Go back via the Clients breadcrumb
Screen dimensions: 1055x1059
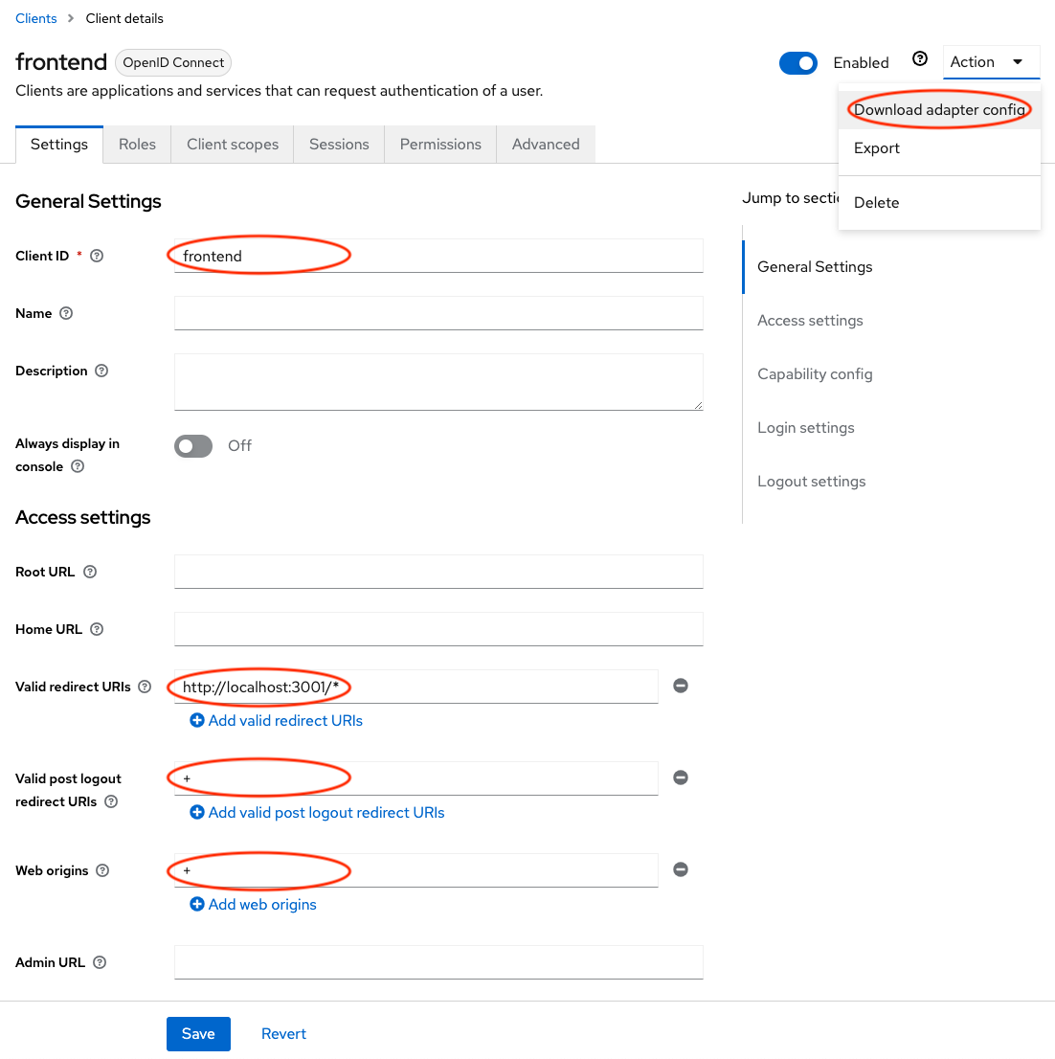[x=35, y=18]
